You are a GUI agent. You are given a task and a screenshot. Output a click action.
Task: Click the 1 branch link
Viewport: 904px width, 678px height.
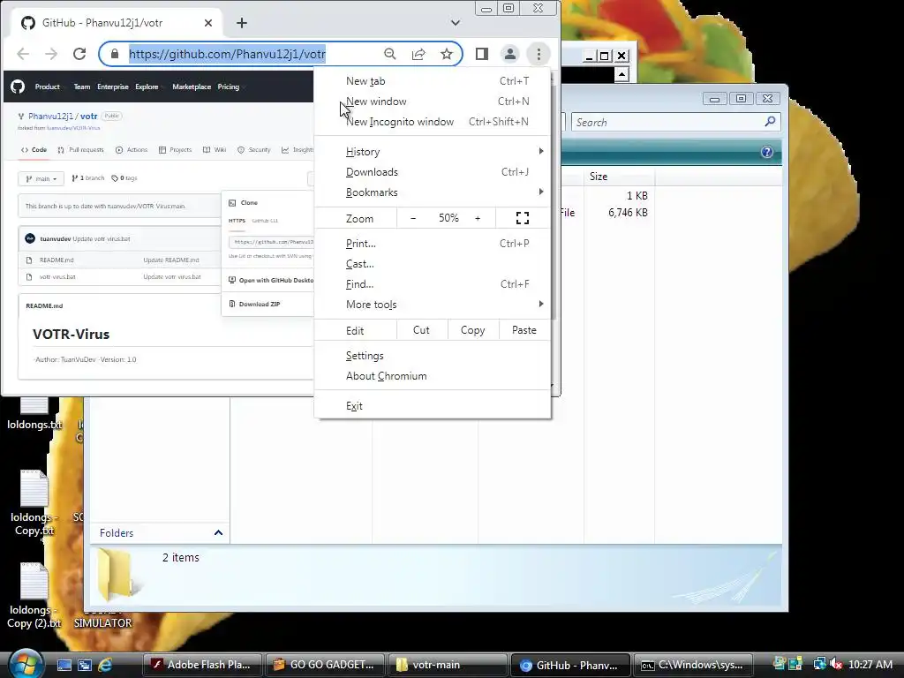(x=88, y=178)
